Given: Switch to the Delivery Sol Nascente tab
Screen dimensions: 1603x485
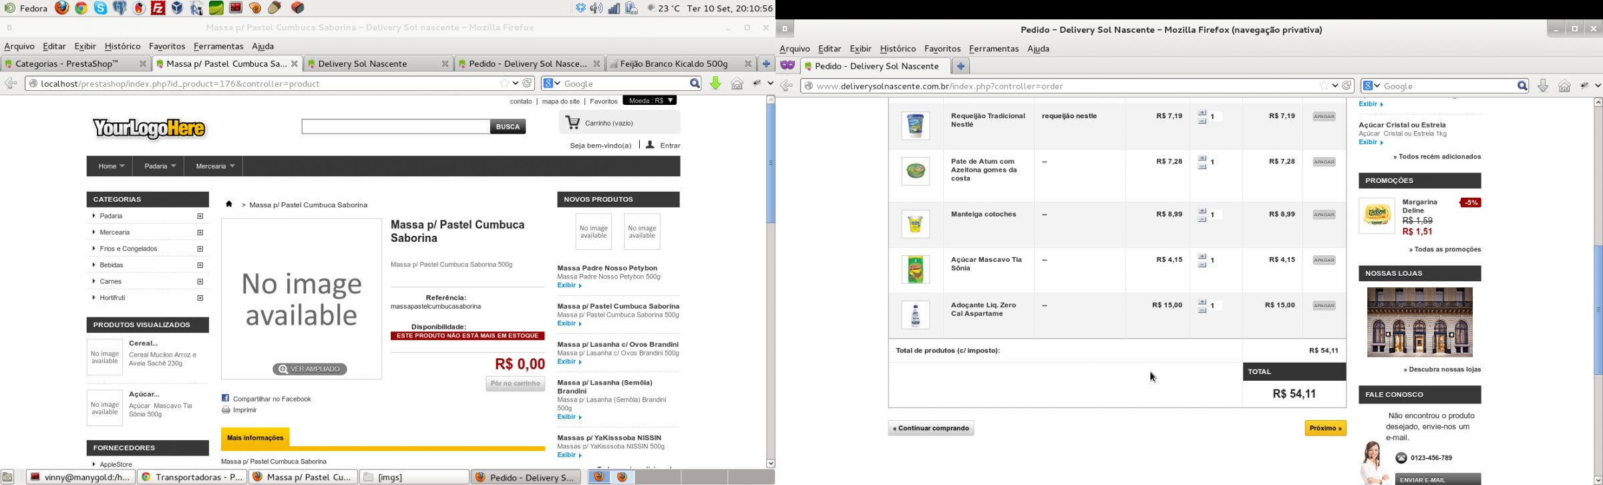Looking at the screenshot, I should (x=378, y=63).
